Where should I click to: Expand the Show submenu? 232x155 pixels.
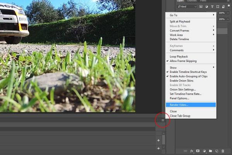[x=191, y=68]
